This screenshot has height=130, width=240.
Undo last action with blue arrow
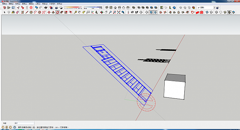[36, 8]
